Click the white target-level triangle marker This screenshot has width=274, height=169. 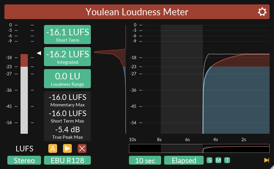[x=39, y=53]
